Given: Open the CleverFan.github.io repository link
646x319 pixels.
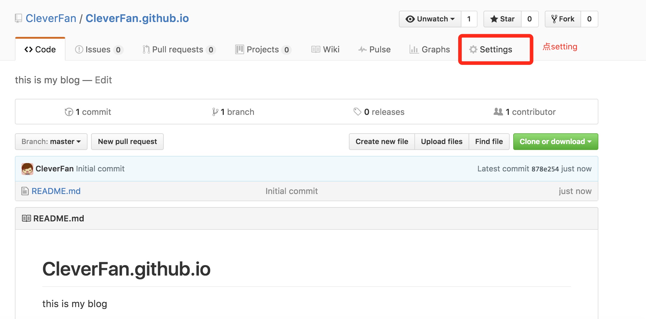Looking at the screenshot, I should (137, 18).
